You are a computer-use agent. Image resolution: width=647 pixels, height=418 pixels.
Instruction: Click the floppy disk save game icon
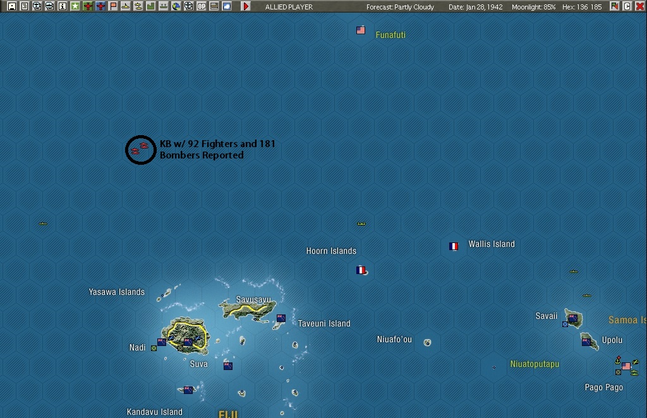coord(12,6)
